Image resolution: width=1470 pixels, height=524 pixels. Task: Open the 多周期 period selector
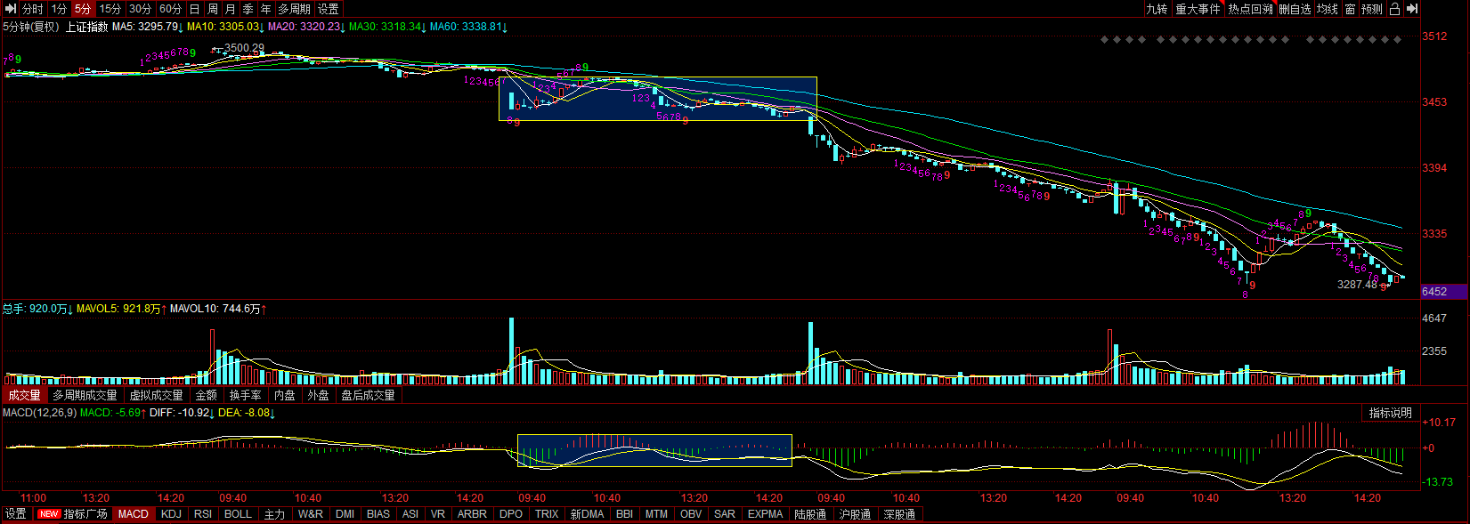tap(294, 9)
